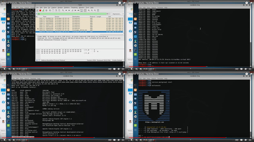Open the Wireshark Telephony menu
Image resolution: width=254 pixels, height=142 pixels.
[x=74, y=7]
